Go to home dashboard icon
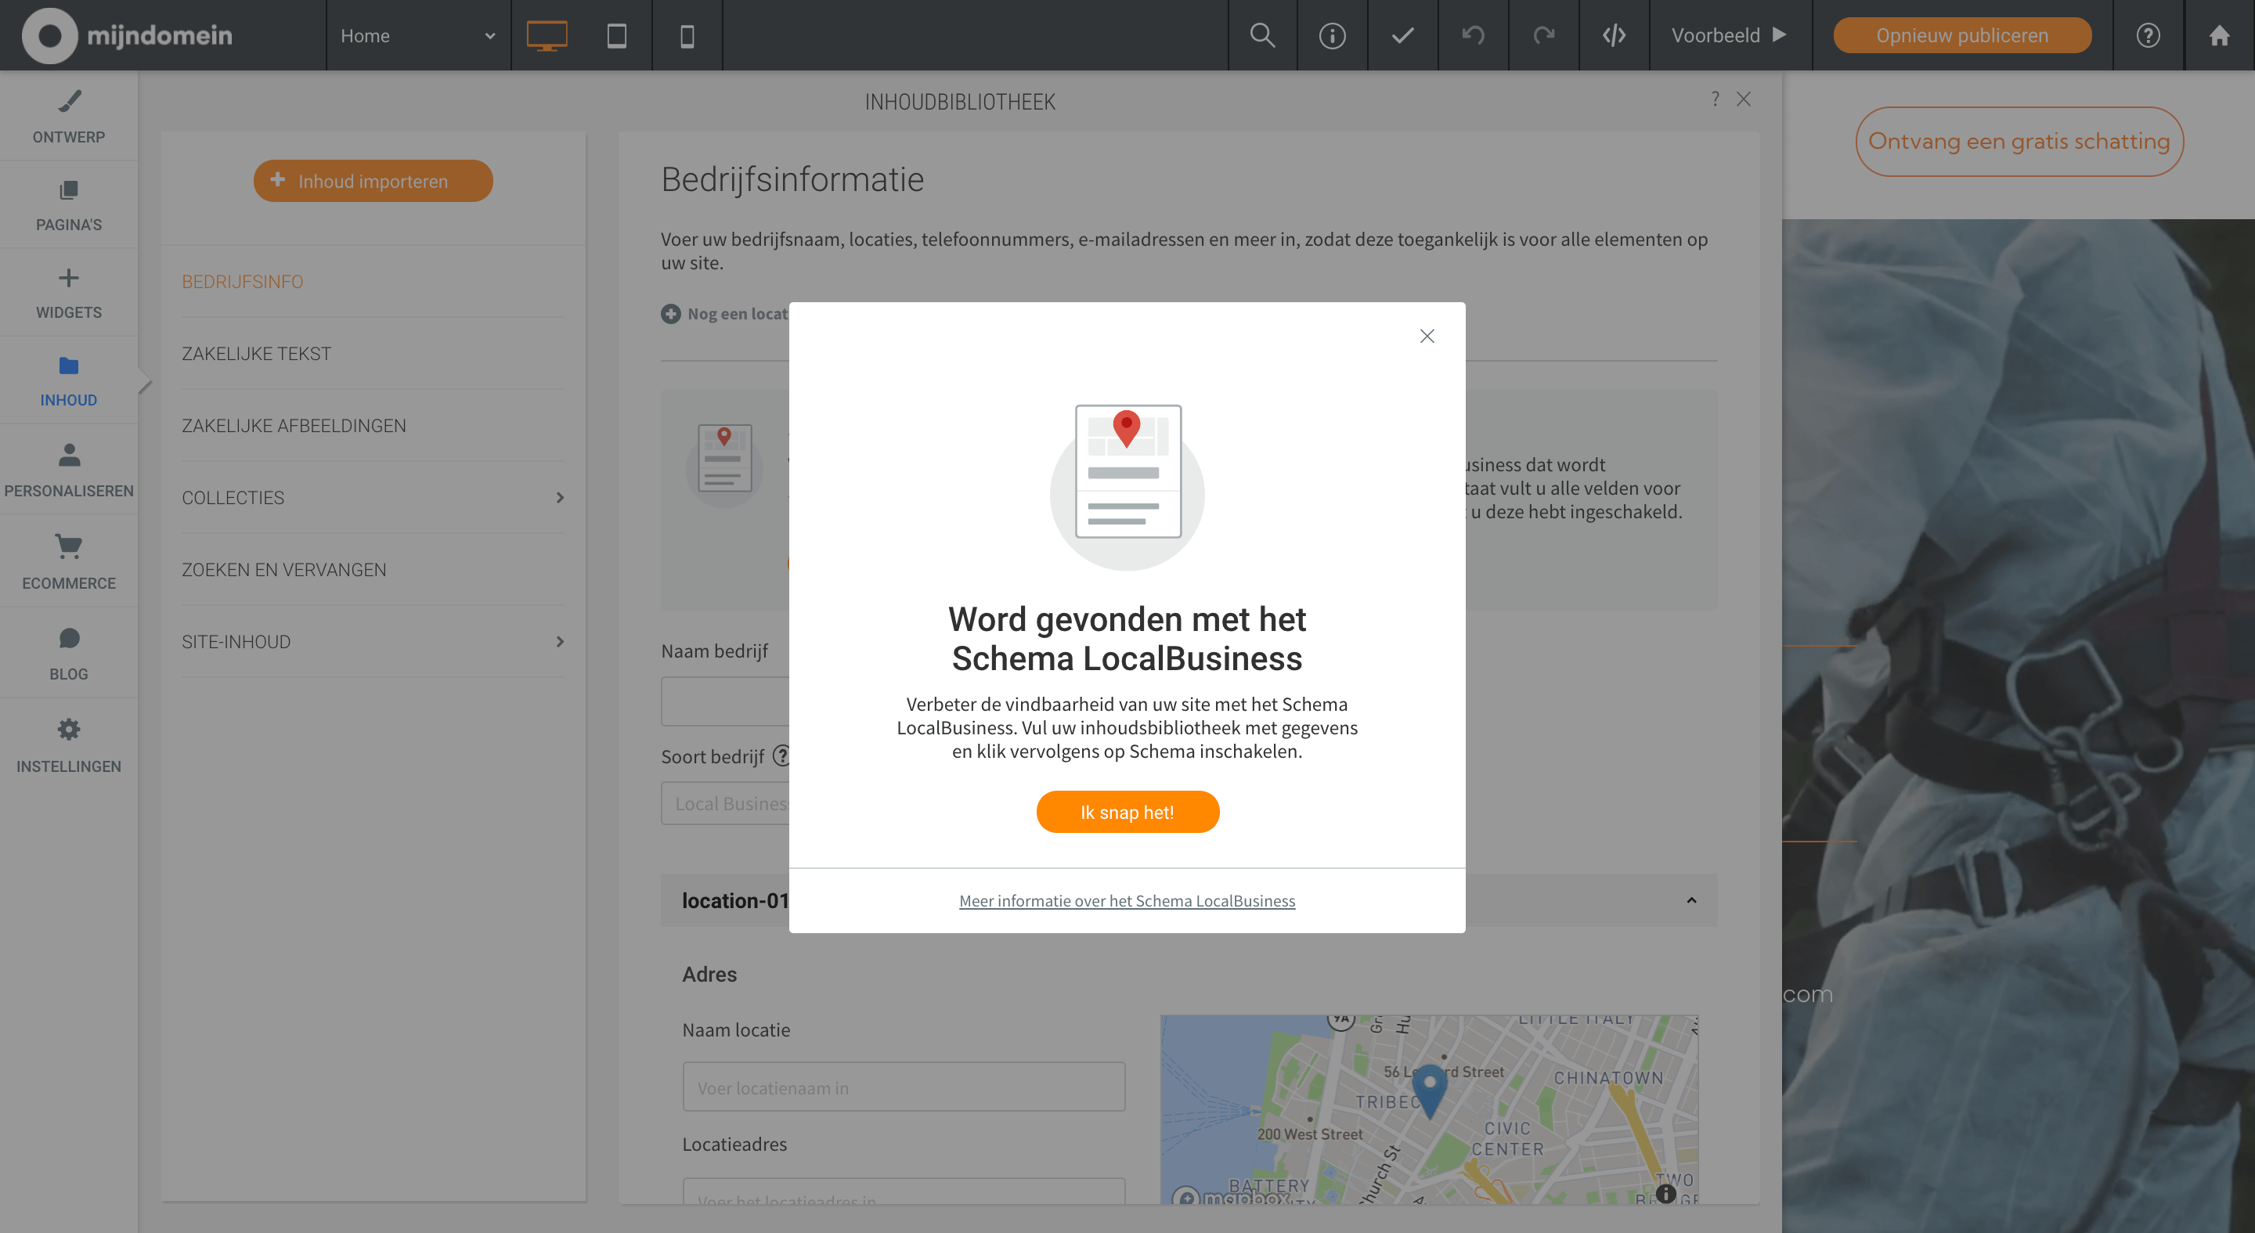 [2218, 35]
